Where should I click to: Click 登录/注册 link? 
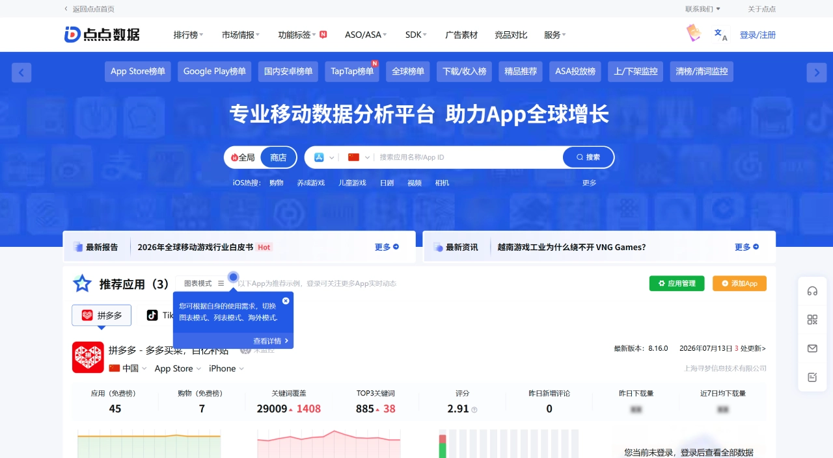pos(758,35)
